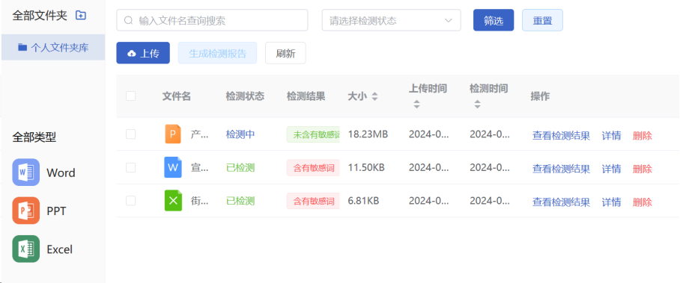Toggle the select-all checkbox in table header
The width and height of the screenshot is (680, 283).
(x=130, y=96)
